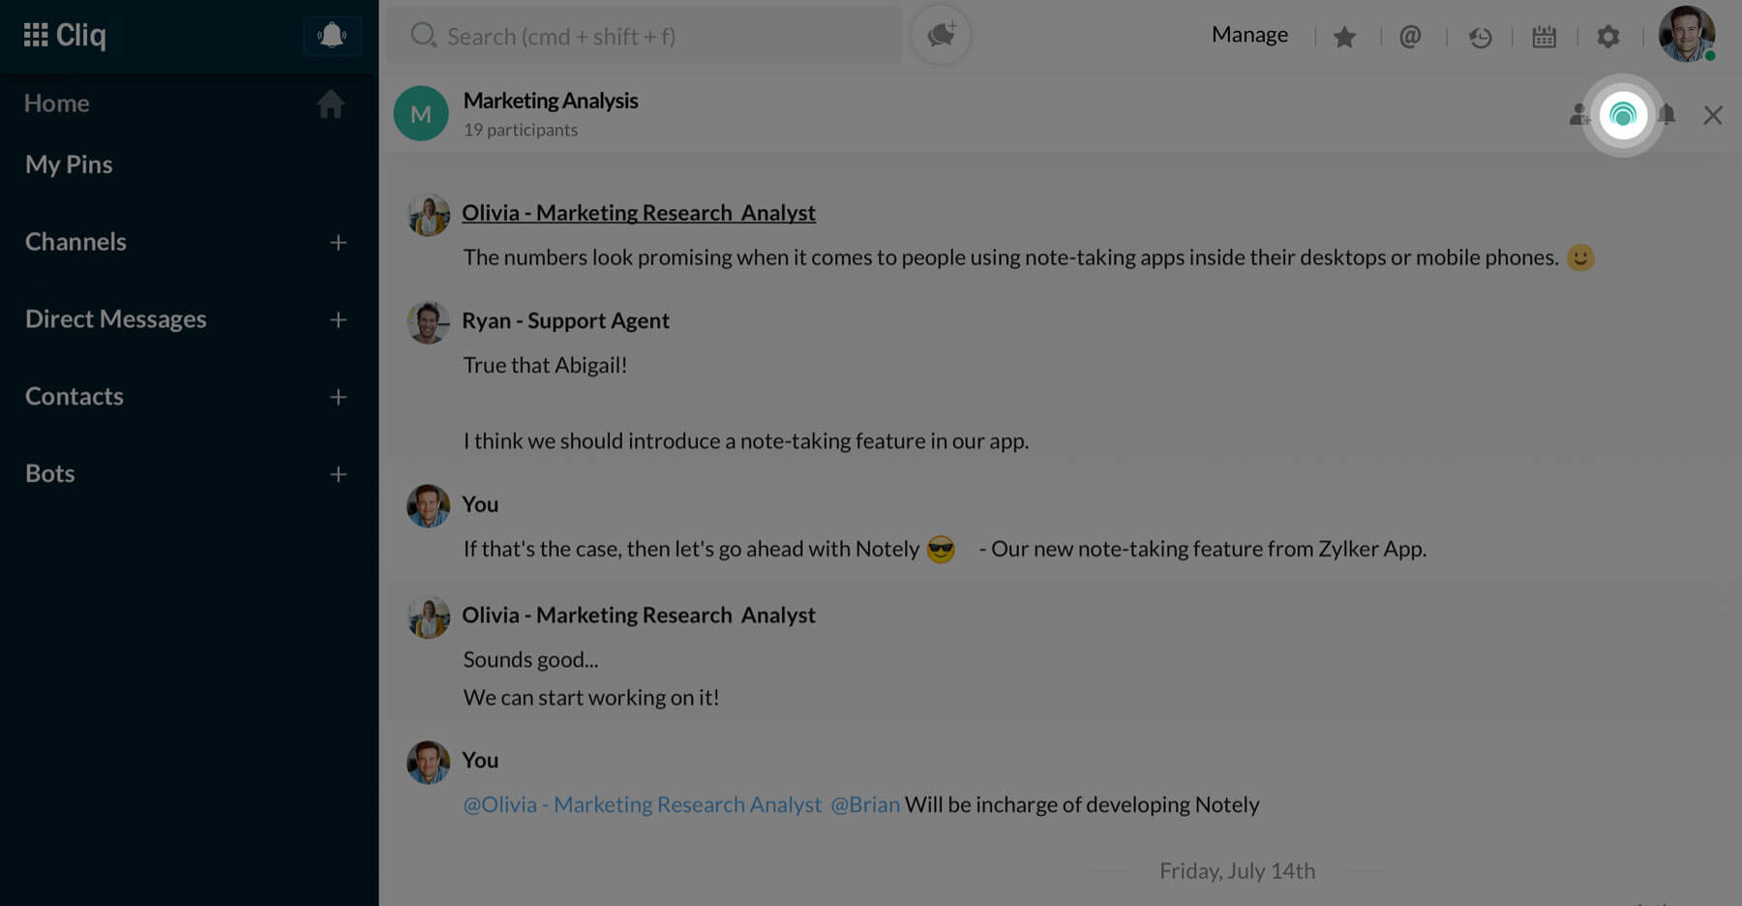Open the smart chat bubble icon
This screenshot has height=906, width=1742.
pos(941,36)
